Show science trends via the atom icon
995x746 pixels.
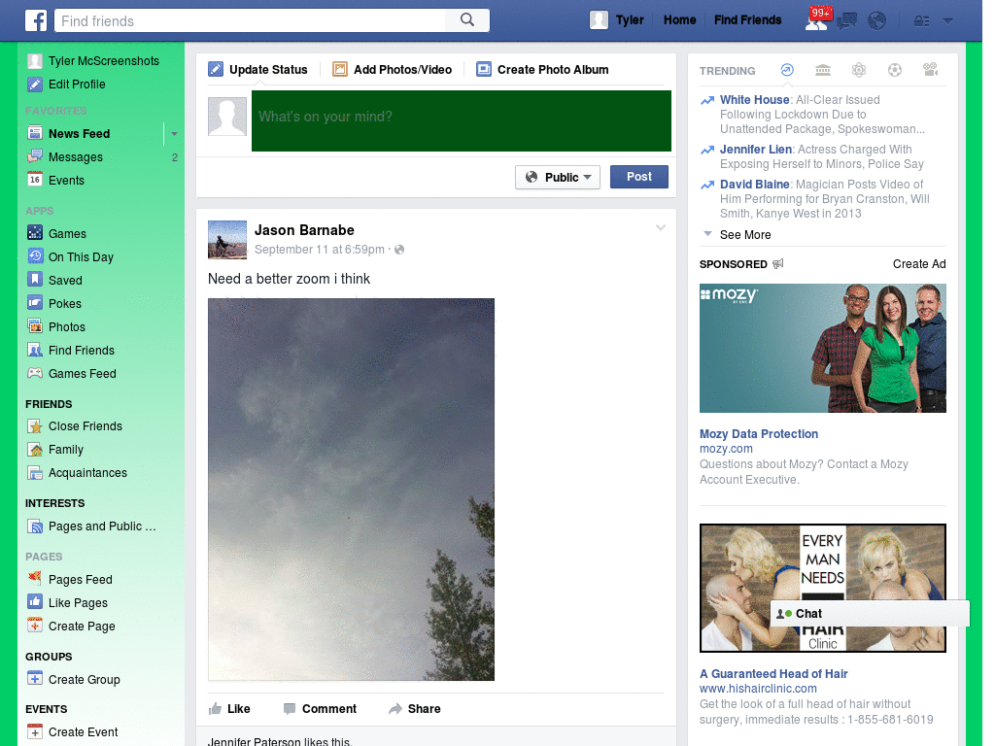(x=858, y=70)
